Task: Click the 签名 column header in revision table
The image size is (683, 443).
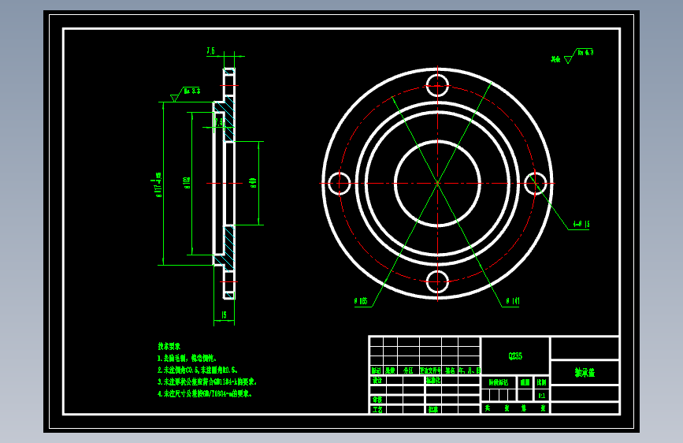Action: coord(450,370)
